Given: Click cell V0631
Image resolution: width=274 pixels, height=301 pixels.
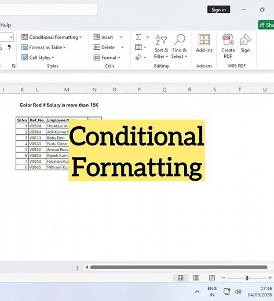Looking at the screenshot, I should pyautogui.click(x=37, y=144).
